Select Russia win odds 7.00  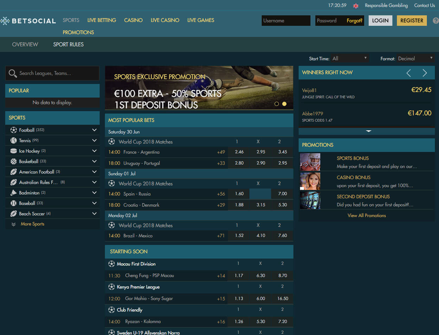click(282, 194)
